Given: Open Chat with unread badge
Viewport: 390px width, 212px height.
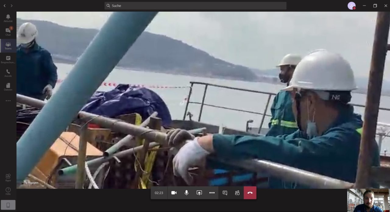Looking at the screenshot, I should (x=8, y=32).
